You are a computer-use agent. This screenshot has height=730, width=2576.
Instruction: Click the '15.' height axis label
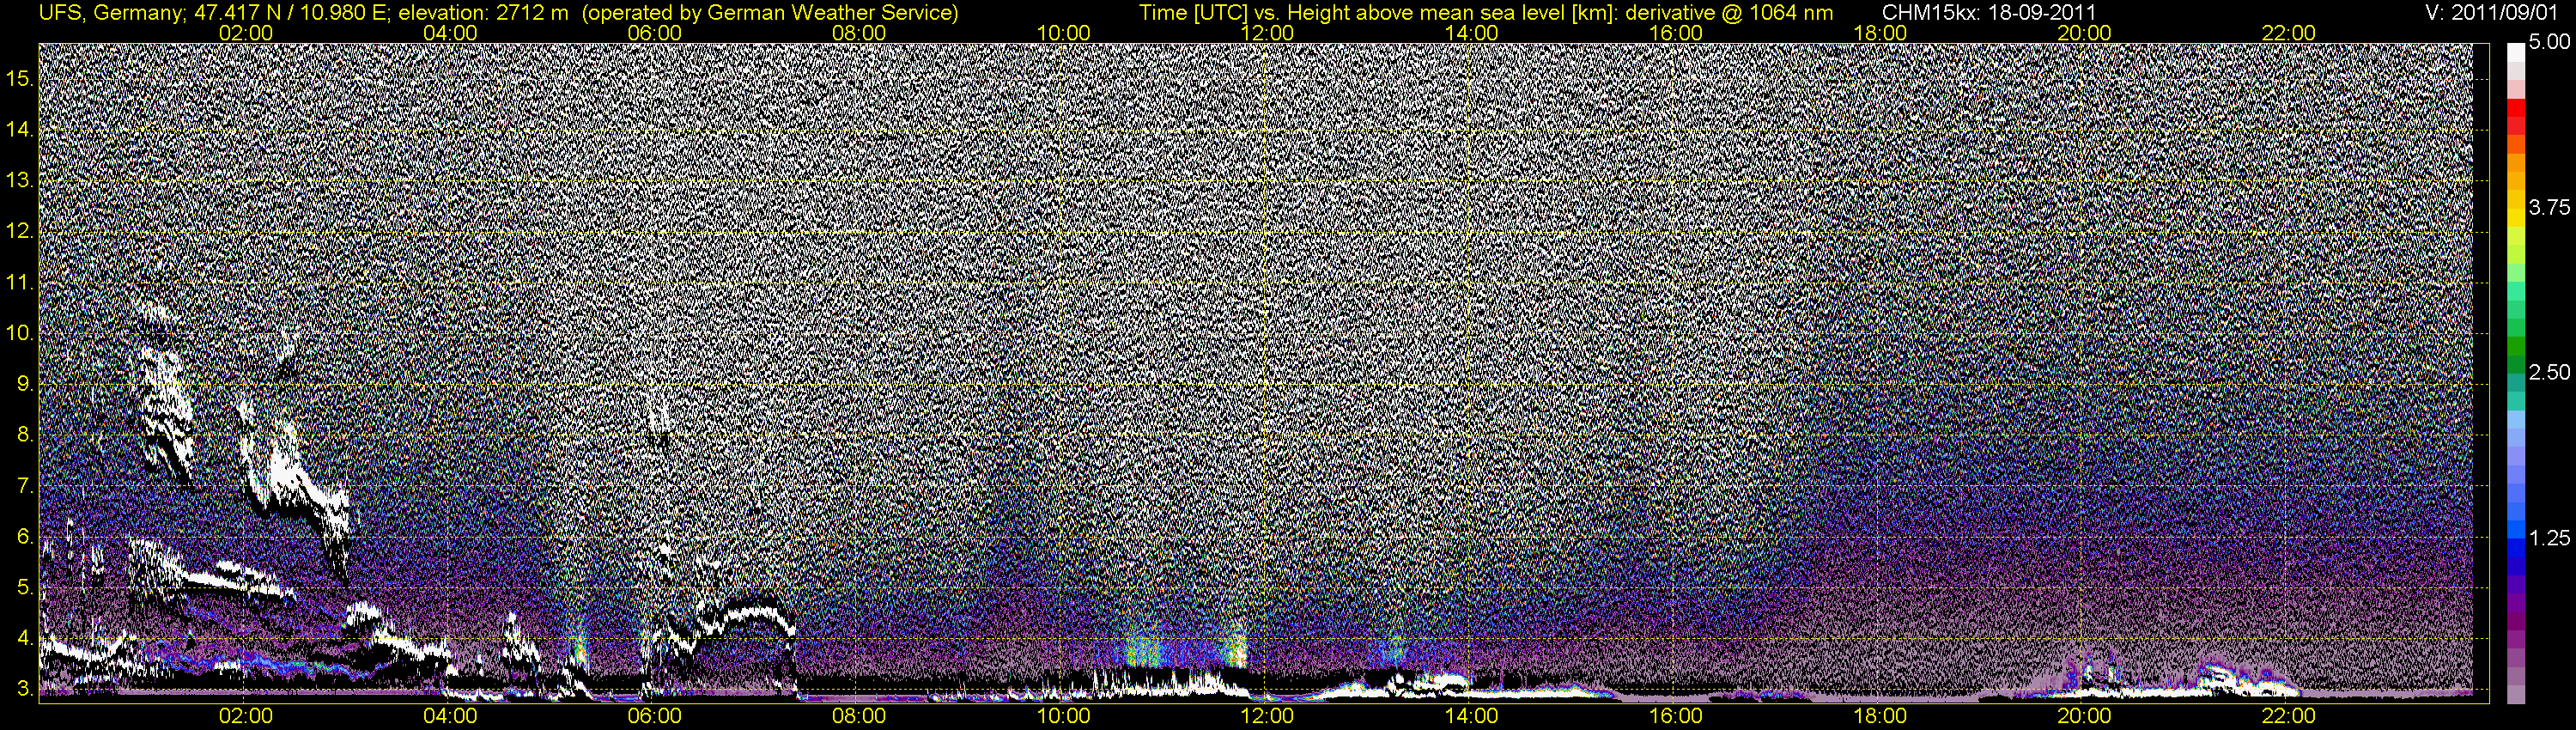tap(21, 78)
